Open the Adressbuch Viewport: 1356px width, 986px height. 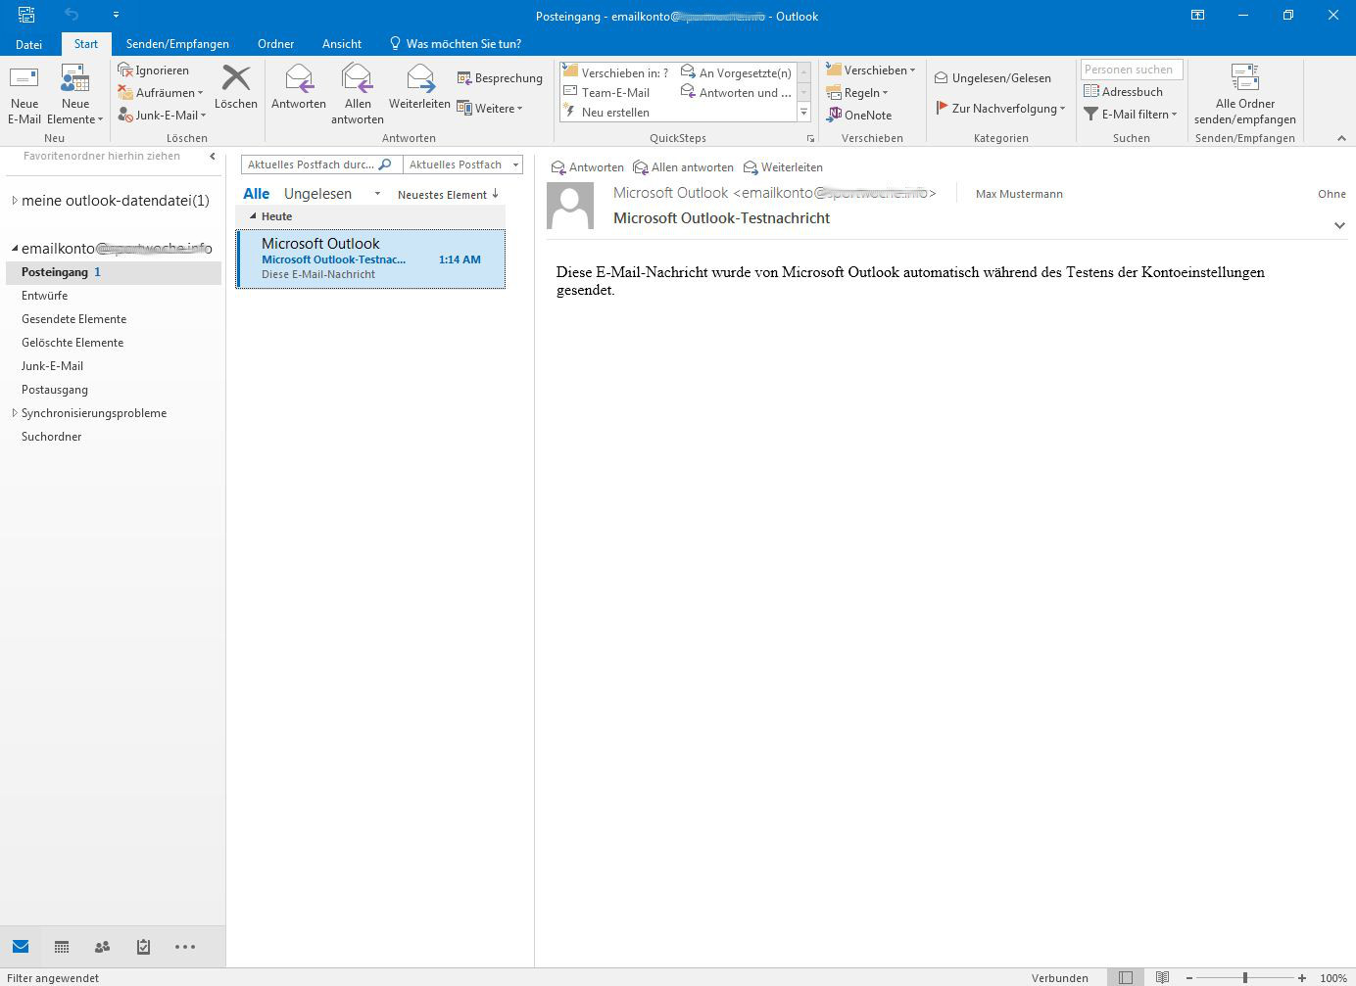(x=1123, y=92)
